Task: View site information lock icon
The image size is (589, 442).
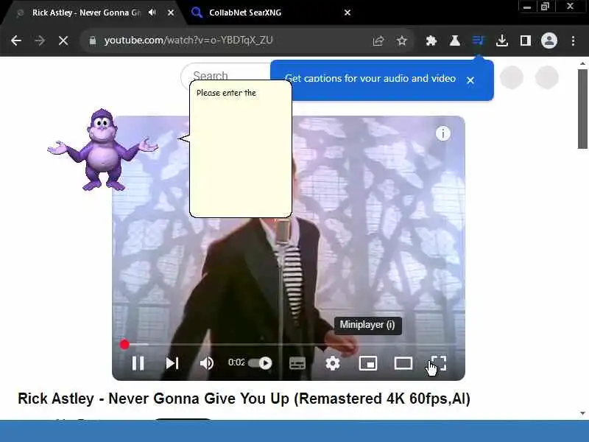Action: click(x=93, y=41)
